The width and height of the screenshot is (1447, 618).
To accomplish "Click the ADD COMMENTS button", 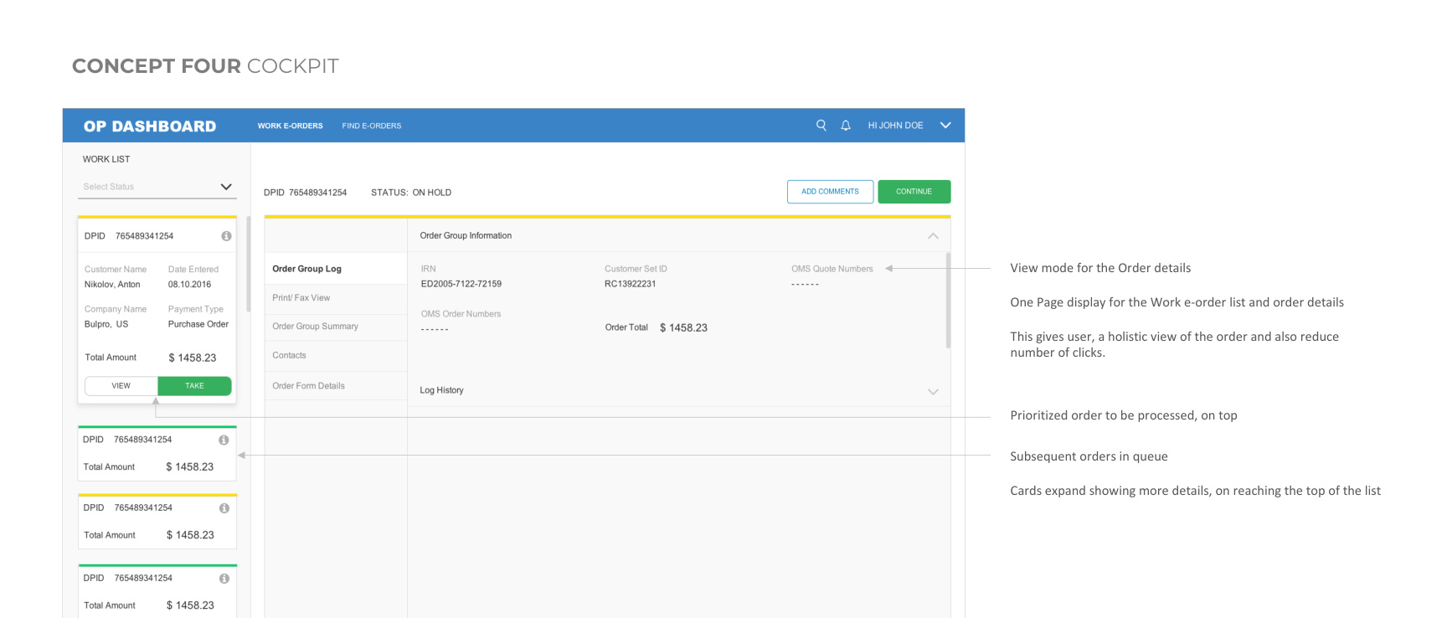I will (x=830, y=192).
